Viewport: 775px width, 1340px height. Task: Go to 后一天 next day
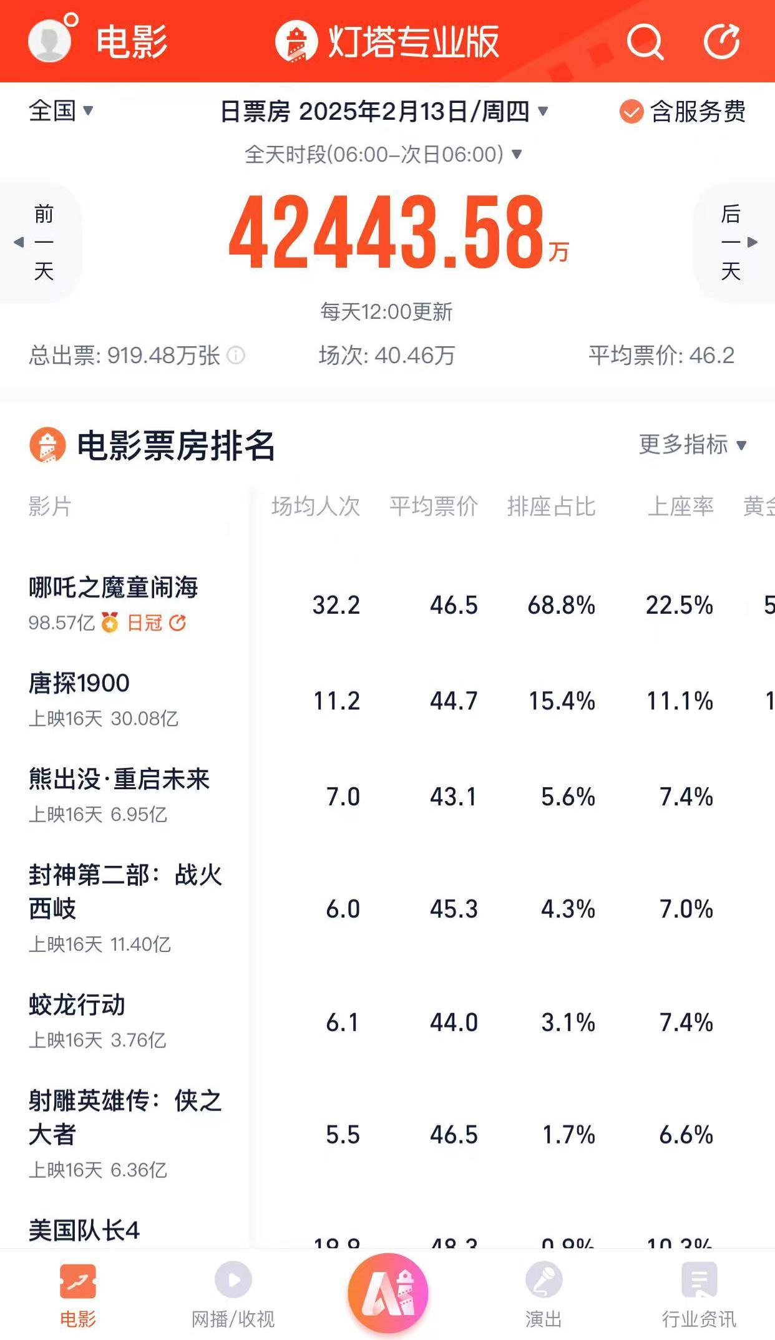click(734, 242)
